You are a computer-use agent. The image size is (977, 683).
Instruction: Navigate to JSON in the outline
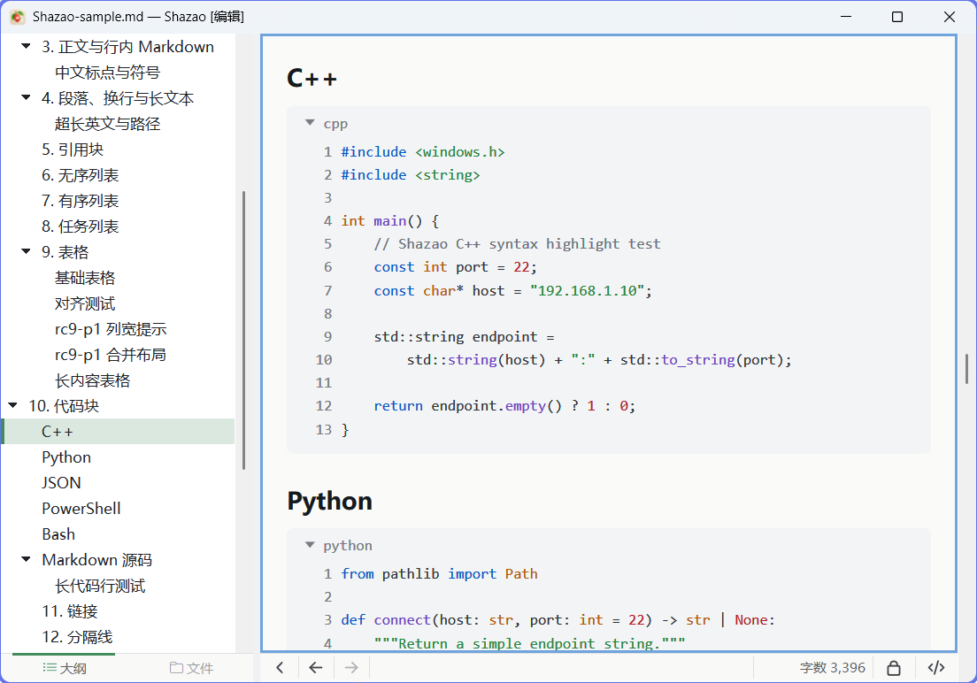(61, 483)
